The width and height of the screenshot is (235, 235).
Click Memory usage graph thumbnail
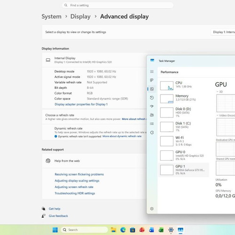167,99
